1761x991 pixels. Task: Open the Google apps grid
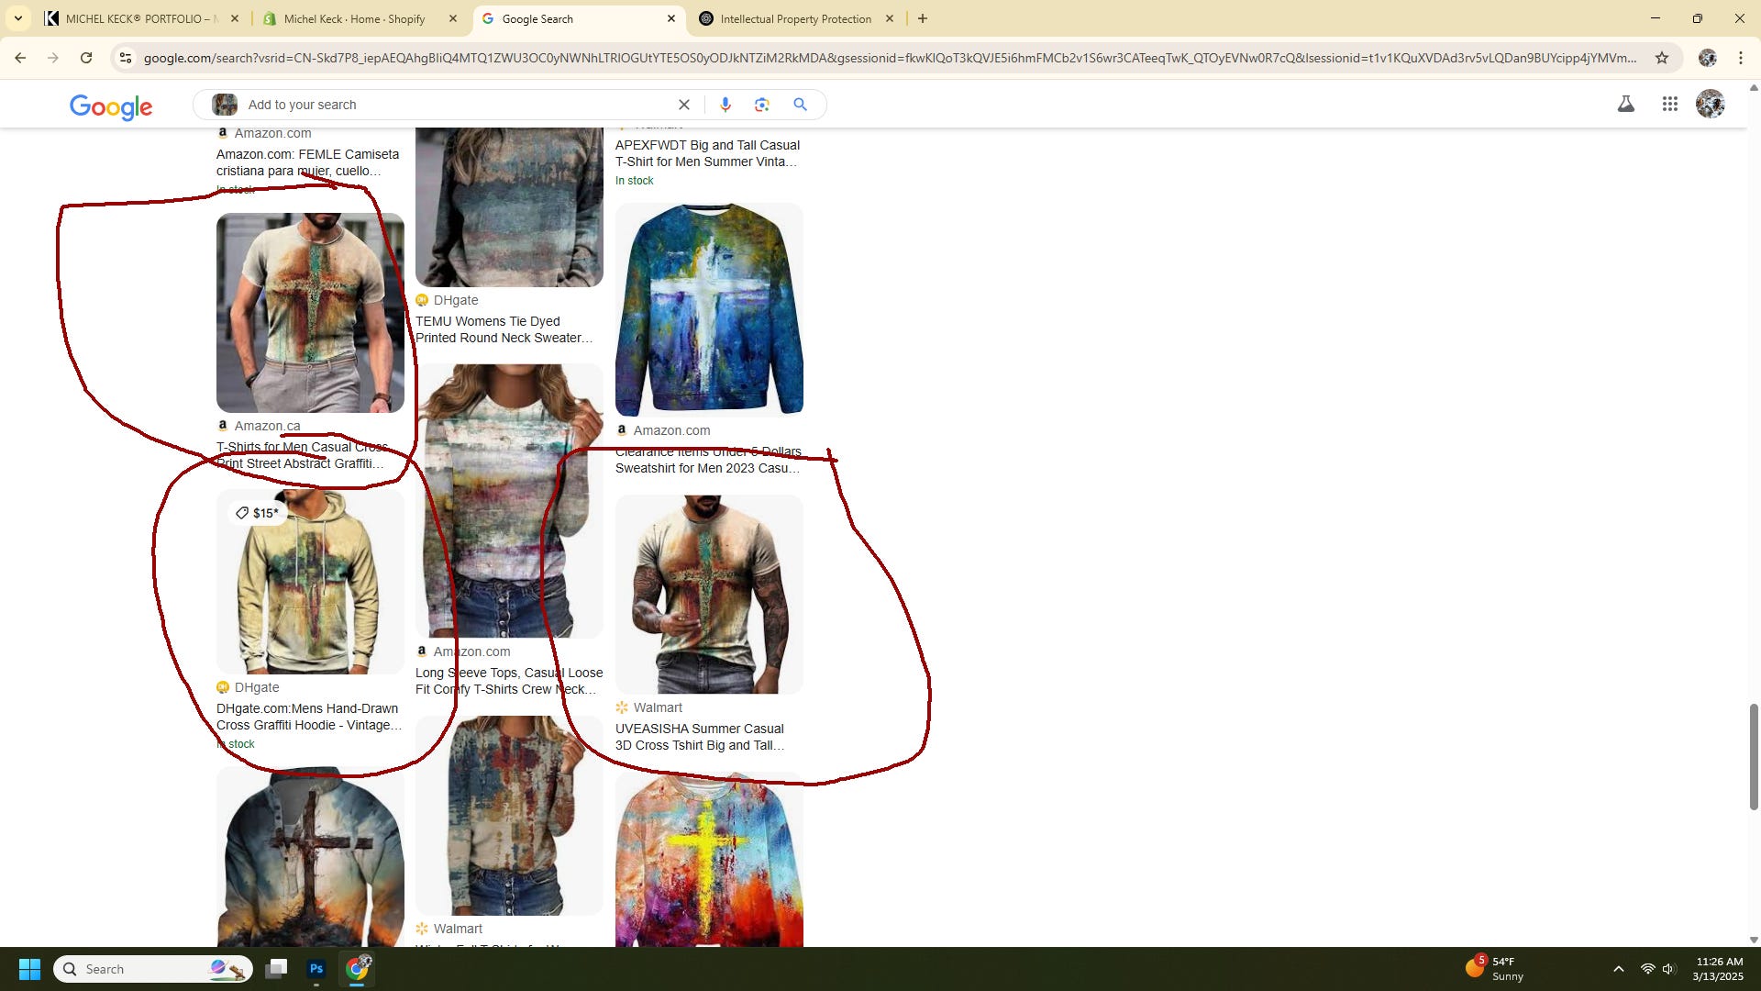[x=1669, y=105]
